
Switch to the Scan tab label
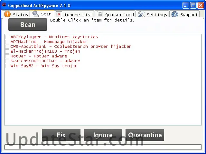click(46, 14)
